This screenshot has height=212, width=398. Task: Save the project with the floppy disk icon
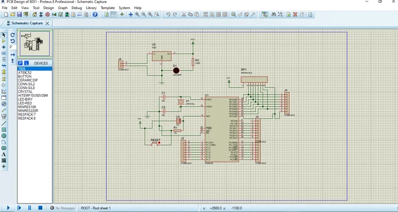point(19,15)
